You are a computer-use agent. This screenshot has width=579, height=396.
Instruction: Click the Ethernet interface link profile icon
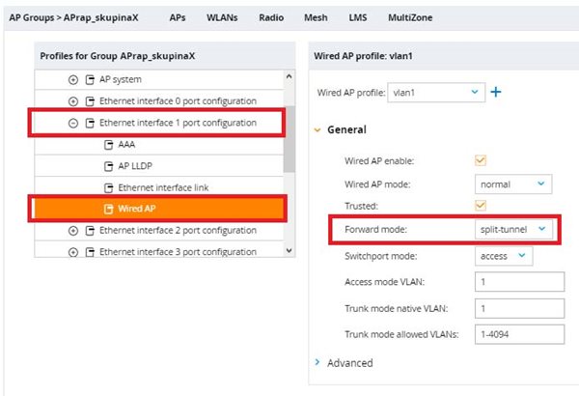(x=108, y=187)
